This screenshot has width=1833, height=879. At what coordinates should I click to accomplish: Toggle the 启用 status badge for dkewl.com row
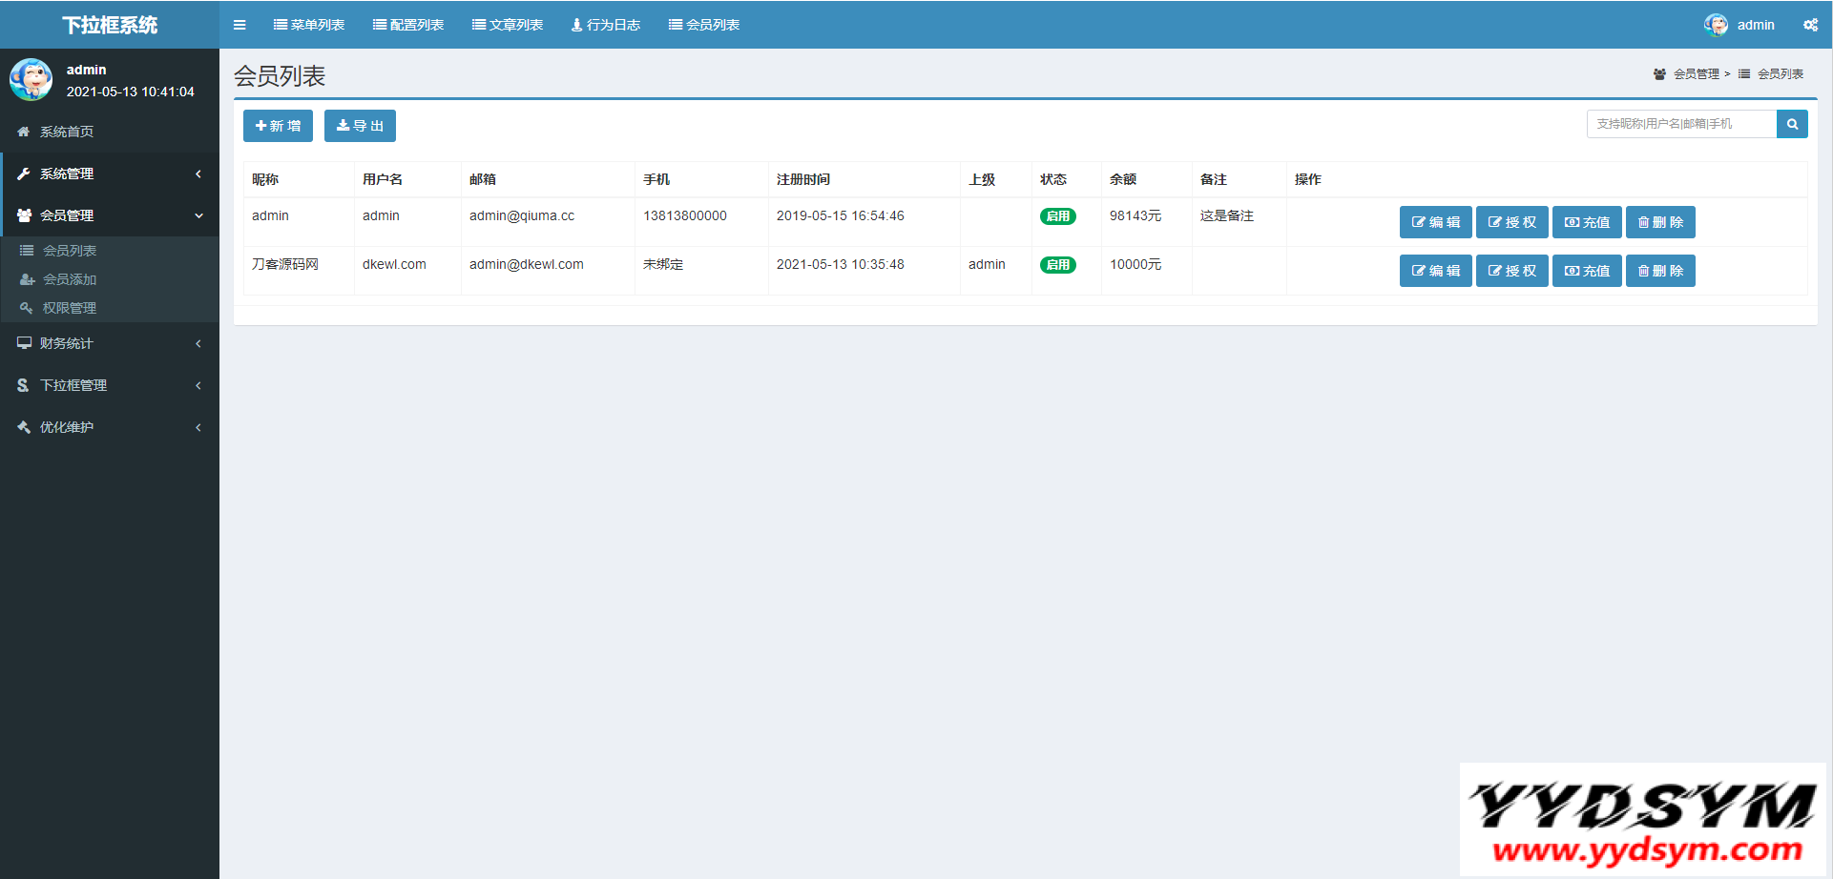pyautogui.click(x=1057, y=265)
